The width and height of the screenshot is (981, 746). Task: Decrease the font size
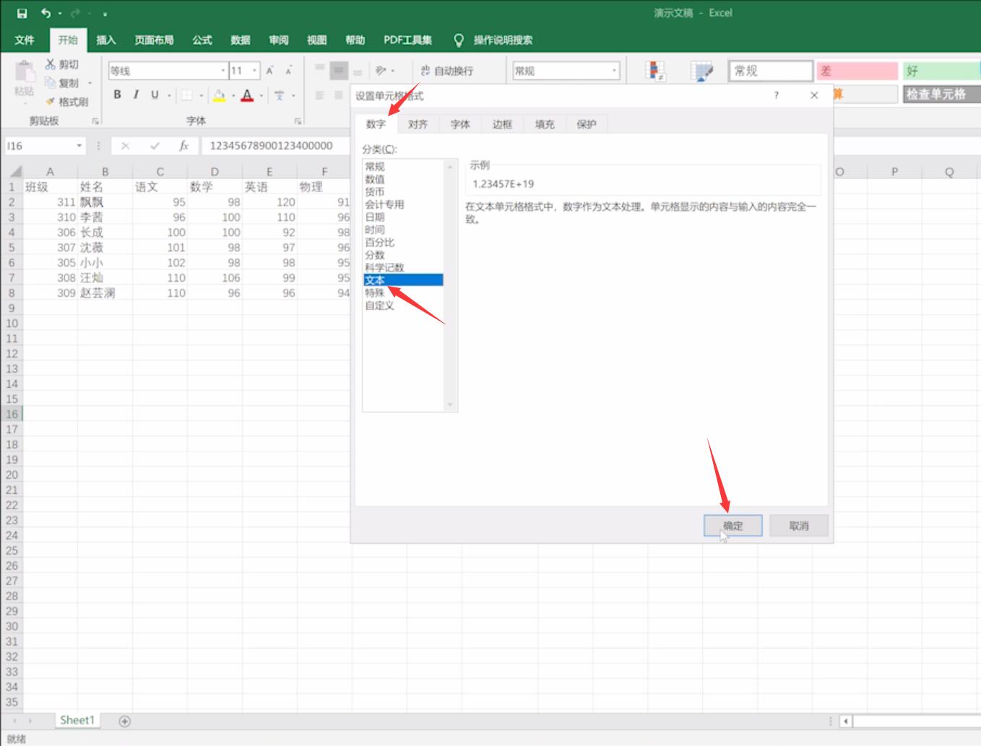(x=288, y=70)
